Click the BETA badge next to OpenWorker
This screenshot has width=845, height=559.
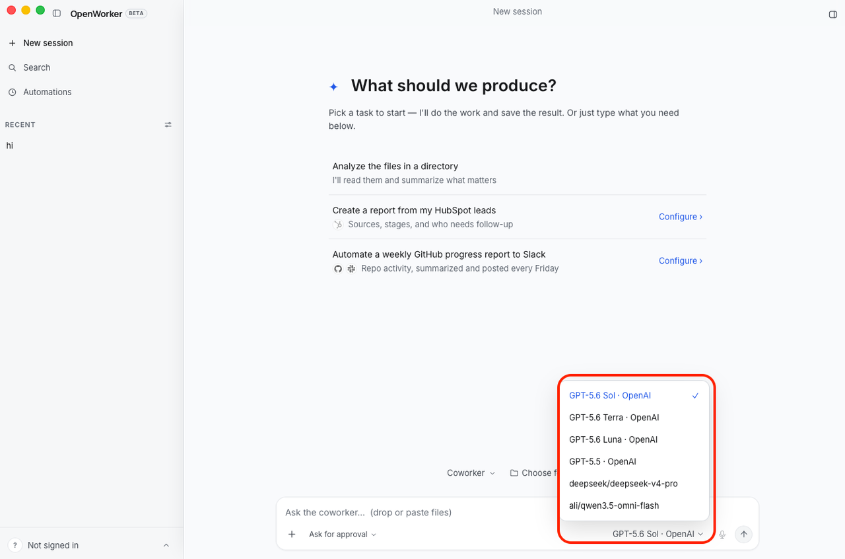click(x=136, y=13)
